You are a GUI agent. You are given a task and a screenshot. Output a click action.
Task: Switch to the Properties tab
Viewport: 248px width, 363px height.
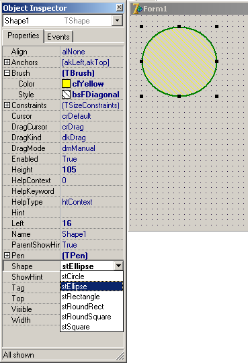[x=24, y=36]
